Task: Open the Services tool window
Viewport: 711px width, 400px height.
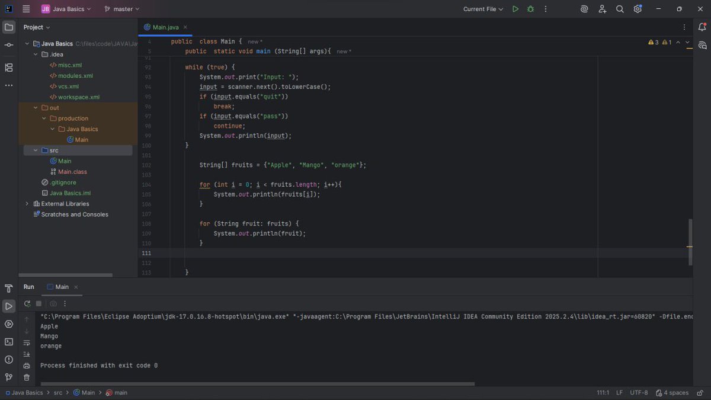Action: (x=9, y=324)
